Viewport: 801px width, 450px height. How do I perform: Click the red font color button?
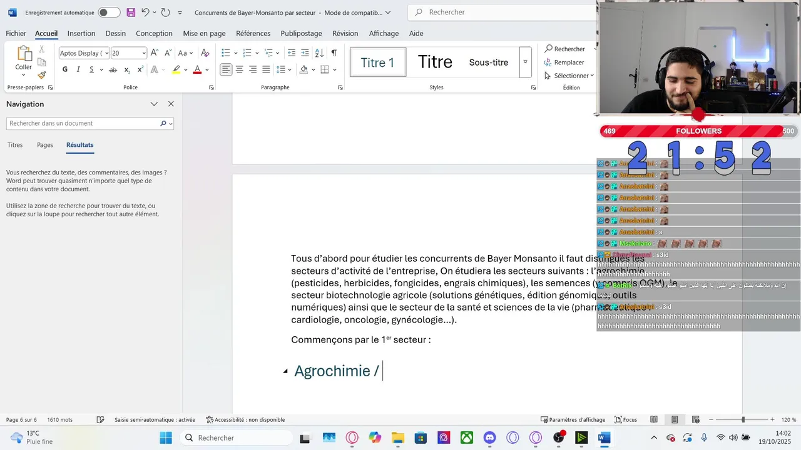point(197,69)
